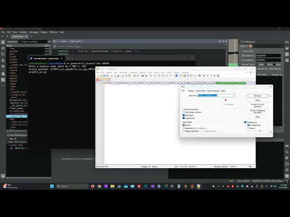Screen dimensions: 290x217
Task: Click Undo icon in Notepad++ toolbar
Action: point(135,75)
